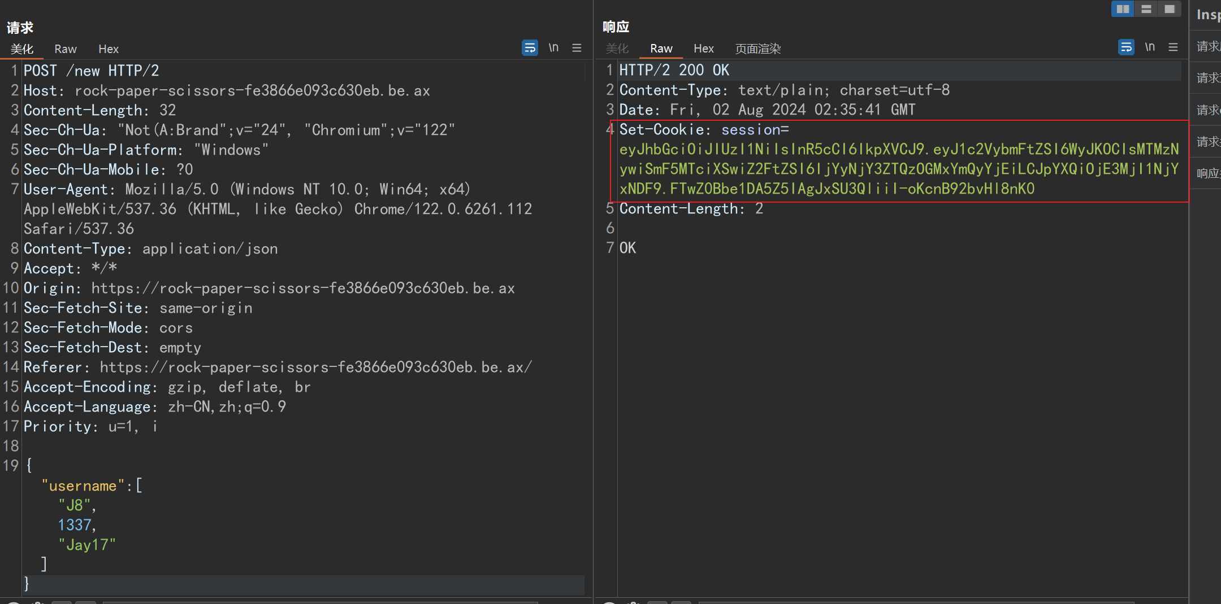Click the JWT token line starting eyJhbGci

[899, 149]
